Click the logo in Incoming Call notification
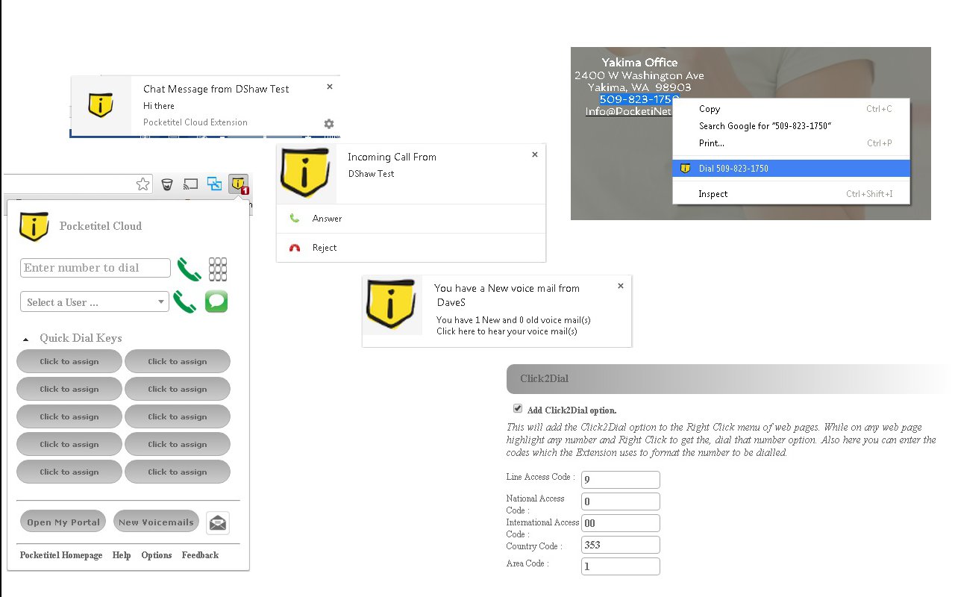 [x=306, y=173]
